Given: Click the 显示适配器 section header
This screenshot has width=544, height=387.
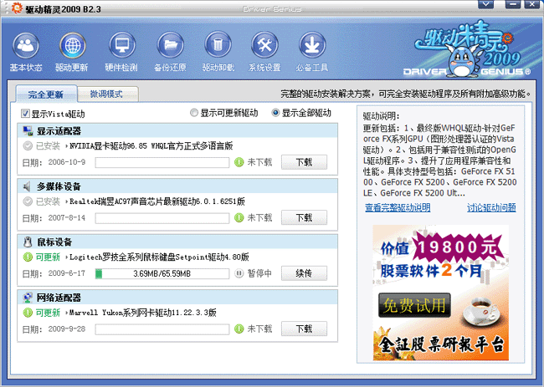Looking at the screenshot, I should point(177,131).
